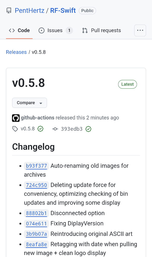Click the github-actions avatar icon
Screen dimensions: 152x257
(x=16, y=118)
